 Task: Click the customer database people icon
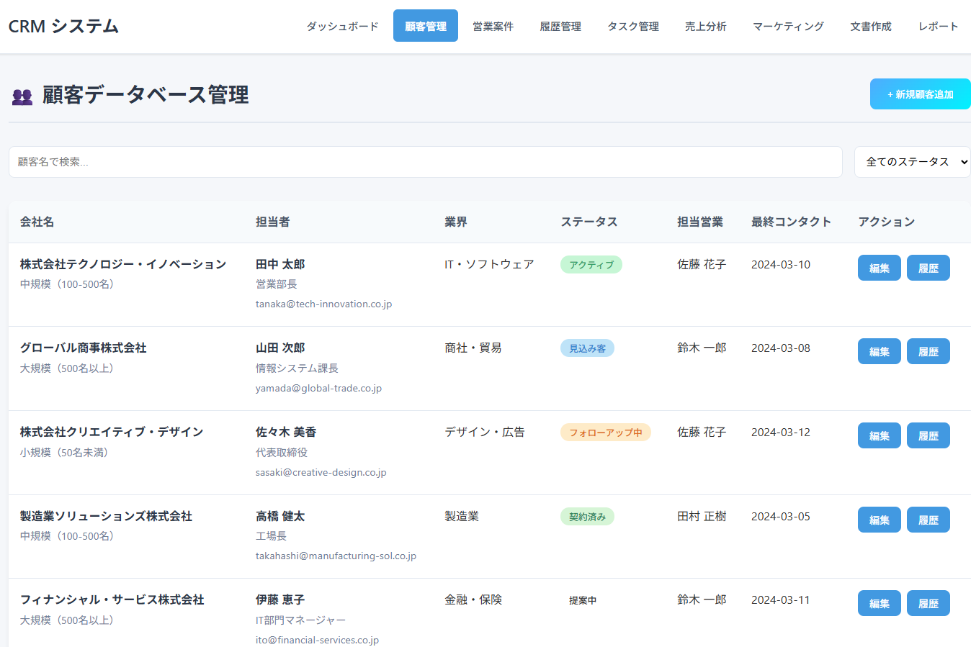22,96
